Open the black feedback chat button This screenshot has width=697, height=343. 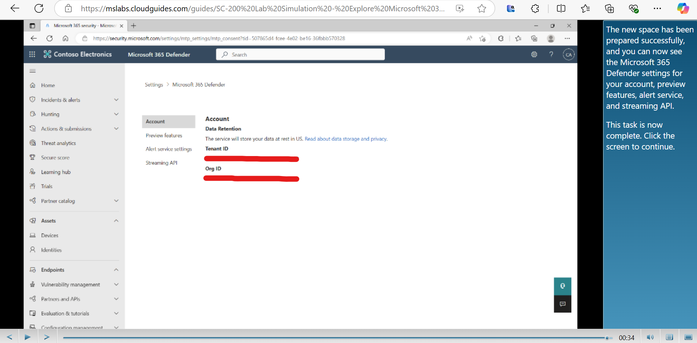point(562,304)
